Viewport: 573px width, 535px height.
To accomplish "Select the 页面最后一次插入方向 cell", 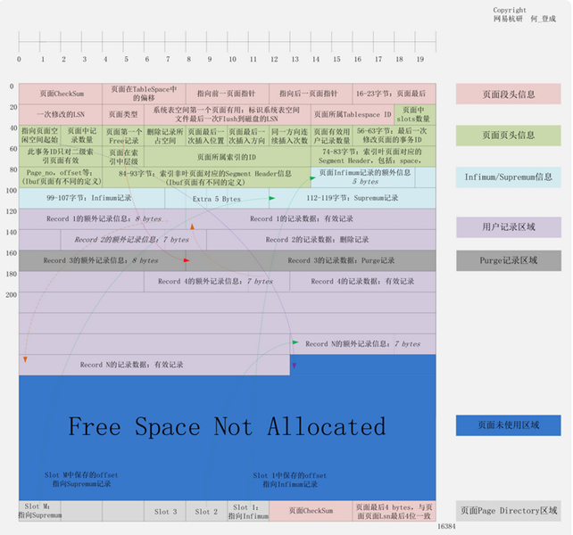I will point(248,136).
